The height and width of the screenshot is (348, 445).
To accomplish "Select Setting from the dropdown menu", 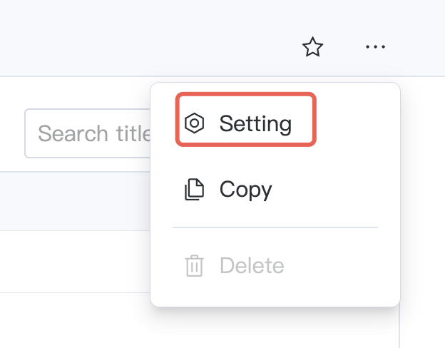I will tap(245, 123).
